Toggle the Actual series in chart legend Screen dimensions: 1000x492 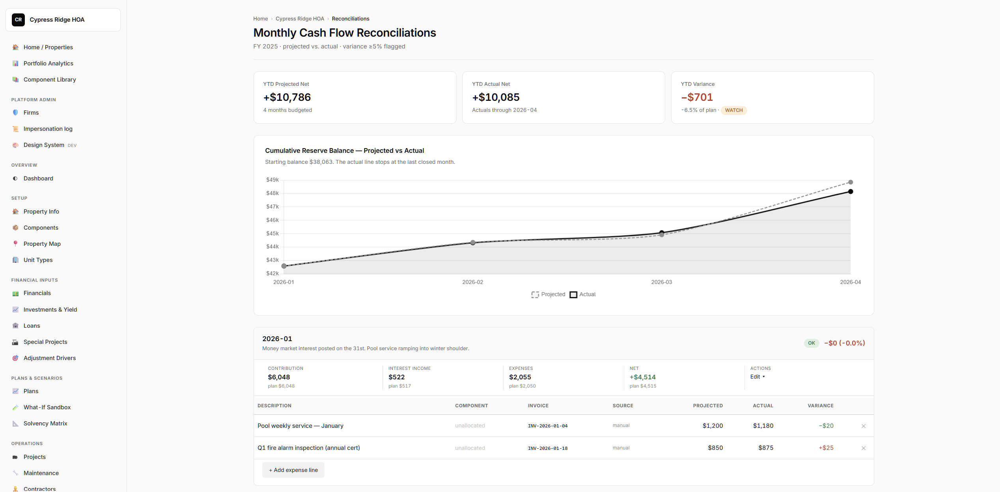pyautogui.click(x=583, y=294)
